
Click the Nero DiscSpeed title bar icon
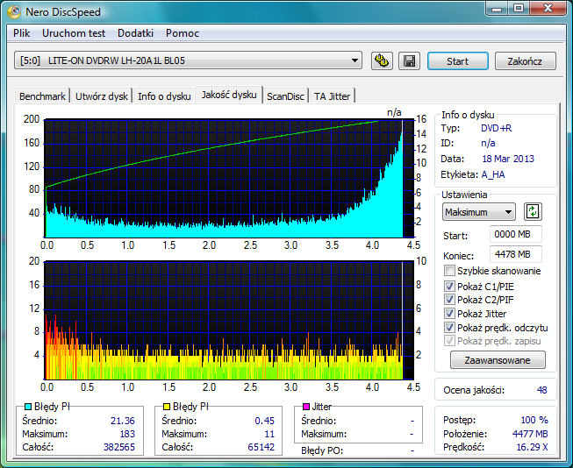click(14, 11)
